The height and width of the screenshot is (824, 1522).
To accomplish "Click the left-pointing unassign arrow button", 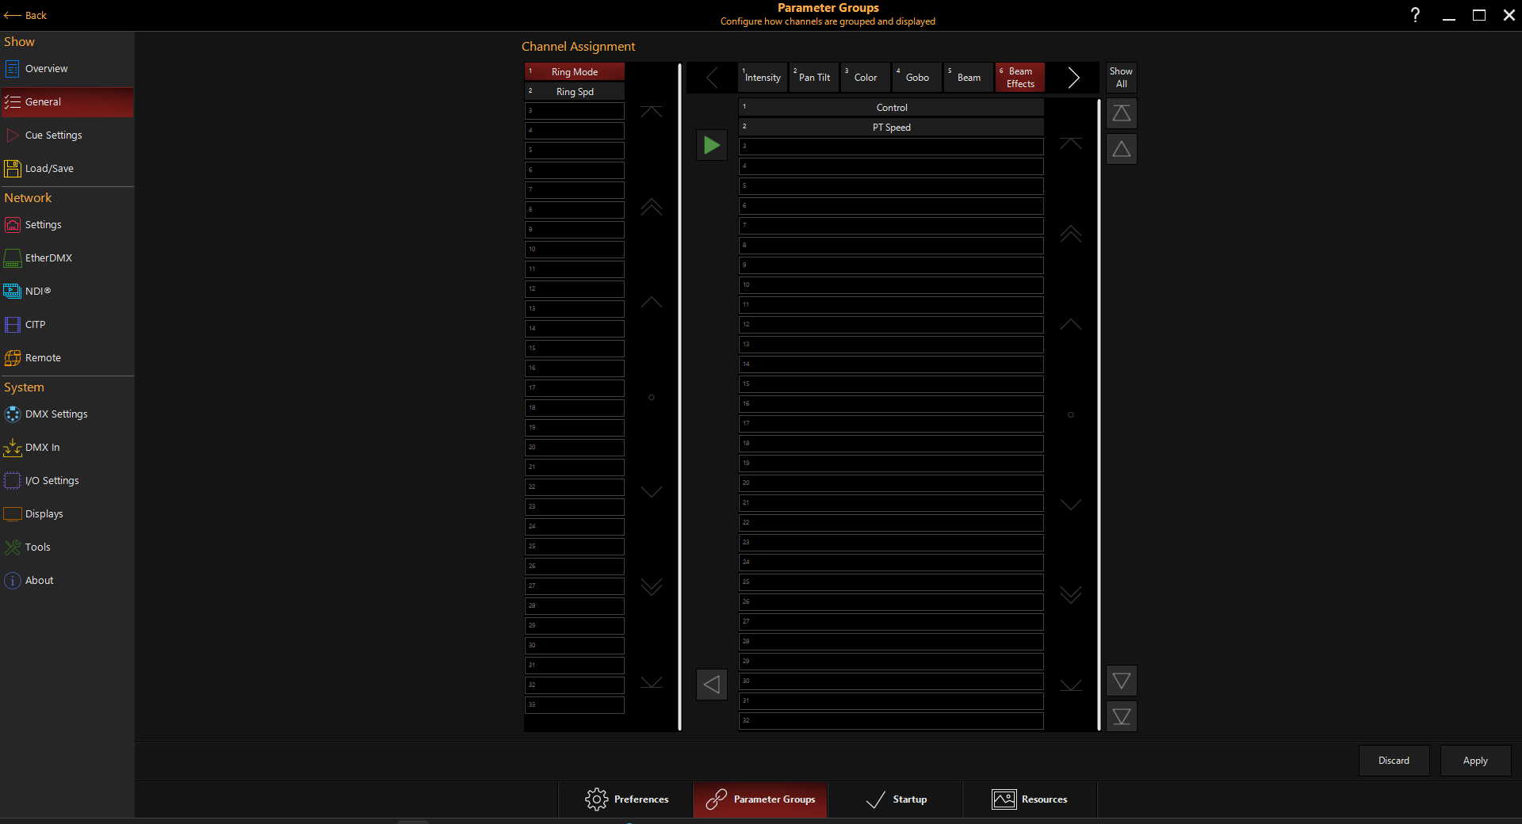I will 712,685.
